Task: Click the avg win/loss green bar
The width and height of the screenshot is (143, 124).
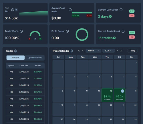Action: 82,13
